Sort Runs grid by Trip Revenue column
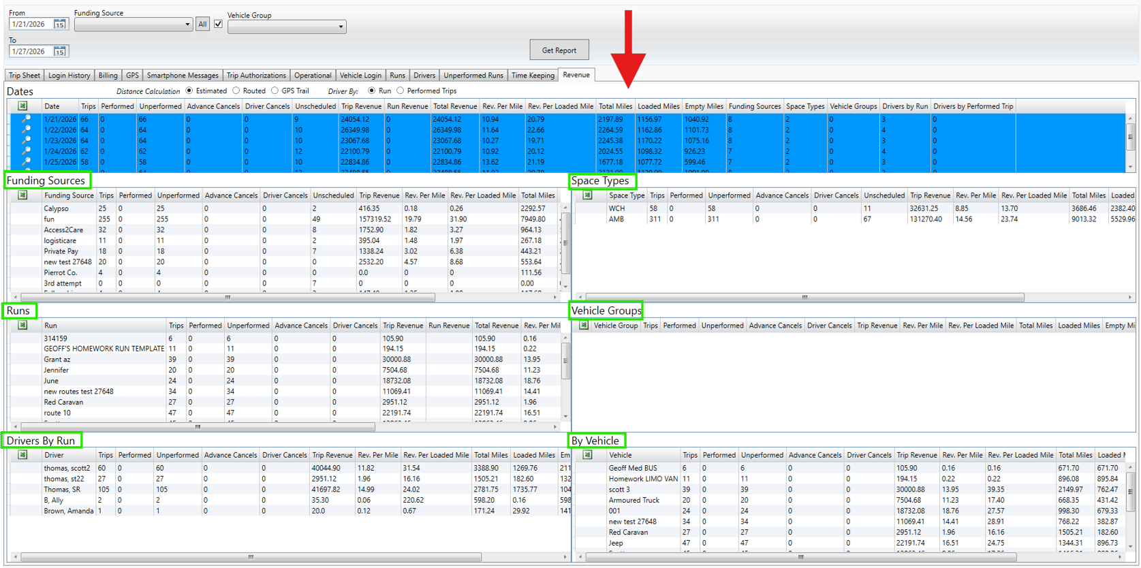The width and height of the screenshot is (1141, 568). point(403,326)
